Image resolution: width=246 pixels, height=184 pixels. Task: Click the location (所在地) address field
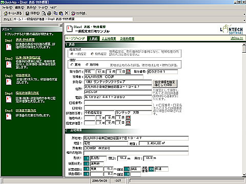click(x=136, y=138)
